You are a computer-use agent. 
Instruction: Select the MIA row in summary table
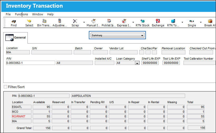[x=22, y=121]
